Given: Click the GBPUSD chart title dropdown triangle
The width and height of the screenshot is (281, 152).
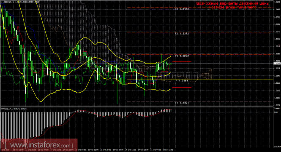Looking at the screenshot, I should point(2,3).
